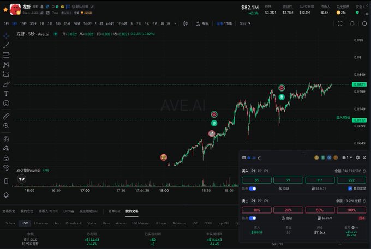Delete drawings with the trash icon
Viewport: 371px width, 249px height.
pyautogui.click(x=6, y=181)
